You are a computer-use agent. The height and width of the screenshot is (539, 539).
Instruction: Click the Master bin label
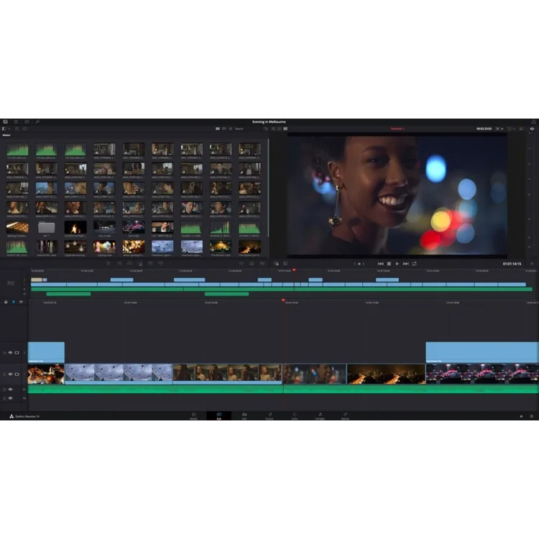coord(6,135)
